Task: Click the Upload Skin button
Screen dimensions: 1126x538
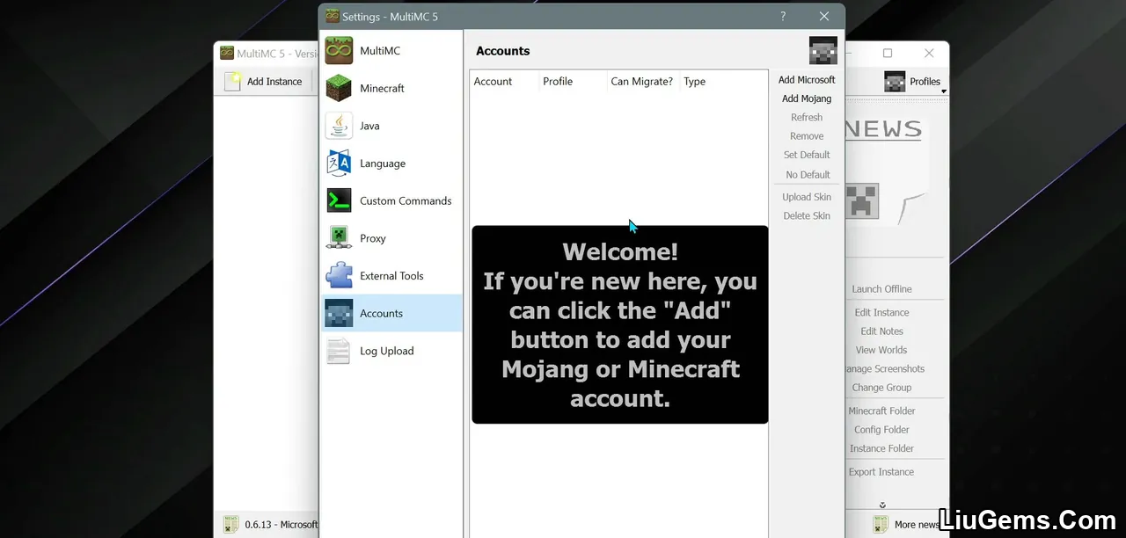Action: (807, 197)
